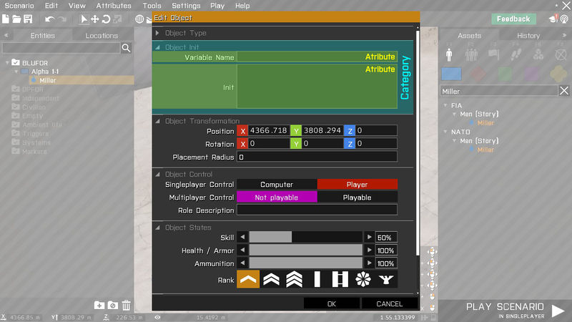Click the Role Description input field
The image size is (572, 322).
[317, 210]
